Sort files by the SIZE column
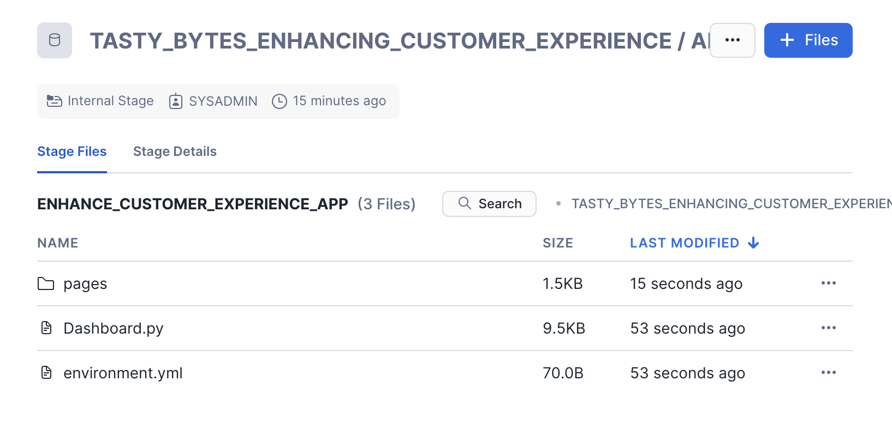892x447 pixels. (x=557, y=243)
